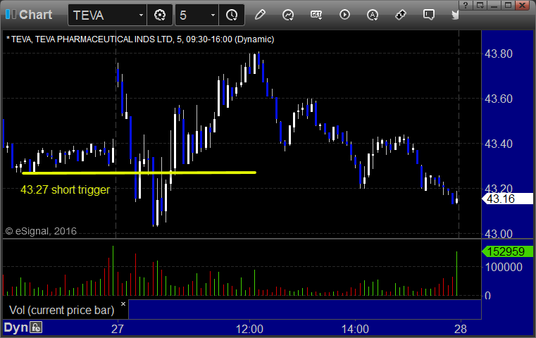The image size is (536, 338).
Task: Click the Chart title text
Action: (35, 14)
